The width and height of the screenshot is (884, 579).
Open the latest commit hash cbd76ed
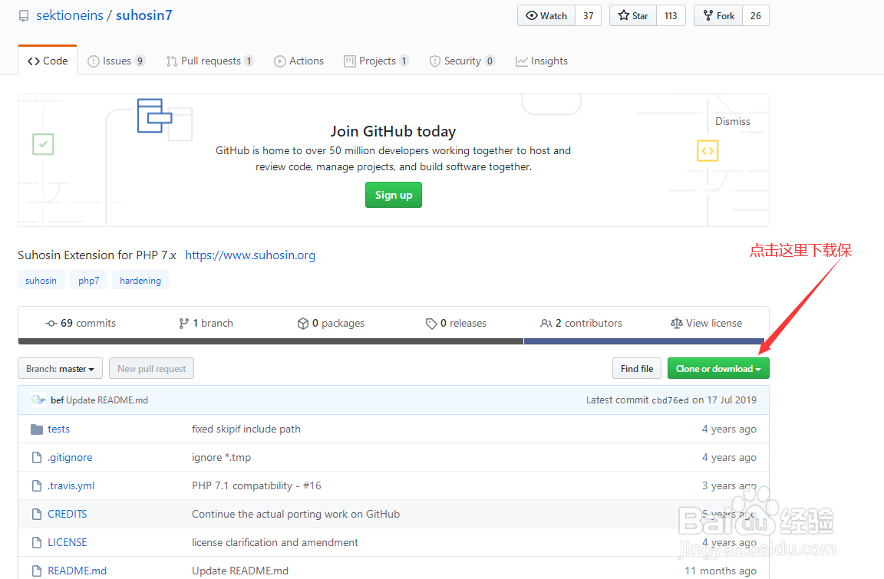tap(671, 400)
